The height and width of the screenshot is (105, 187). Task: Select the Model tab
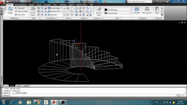12,86
